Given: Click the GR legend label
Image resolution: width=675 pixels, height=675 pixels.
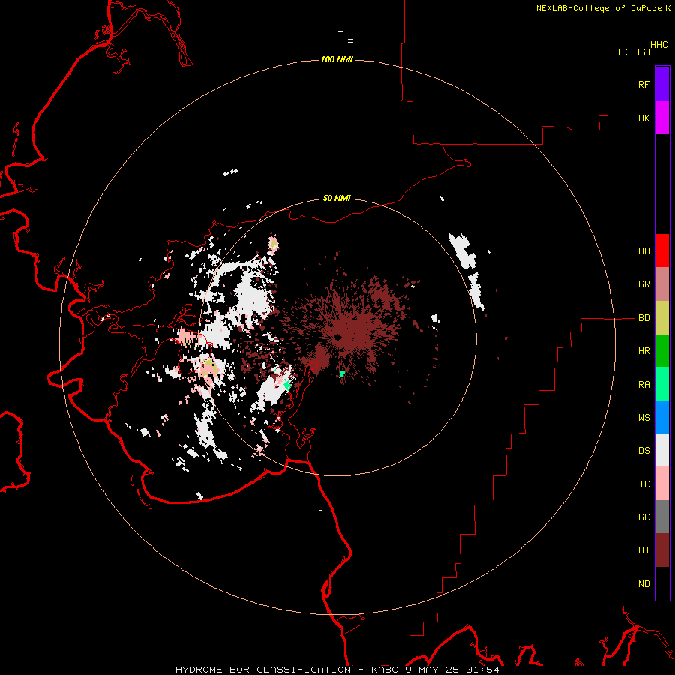Looking at the screenshot, I should click(x=644, y=284).
